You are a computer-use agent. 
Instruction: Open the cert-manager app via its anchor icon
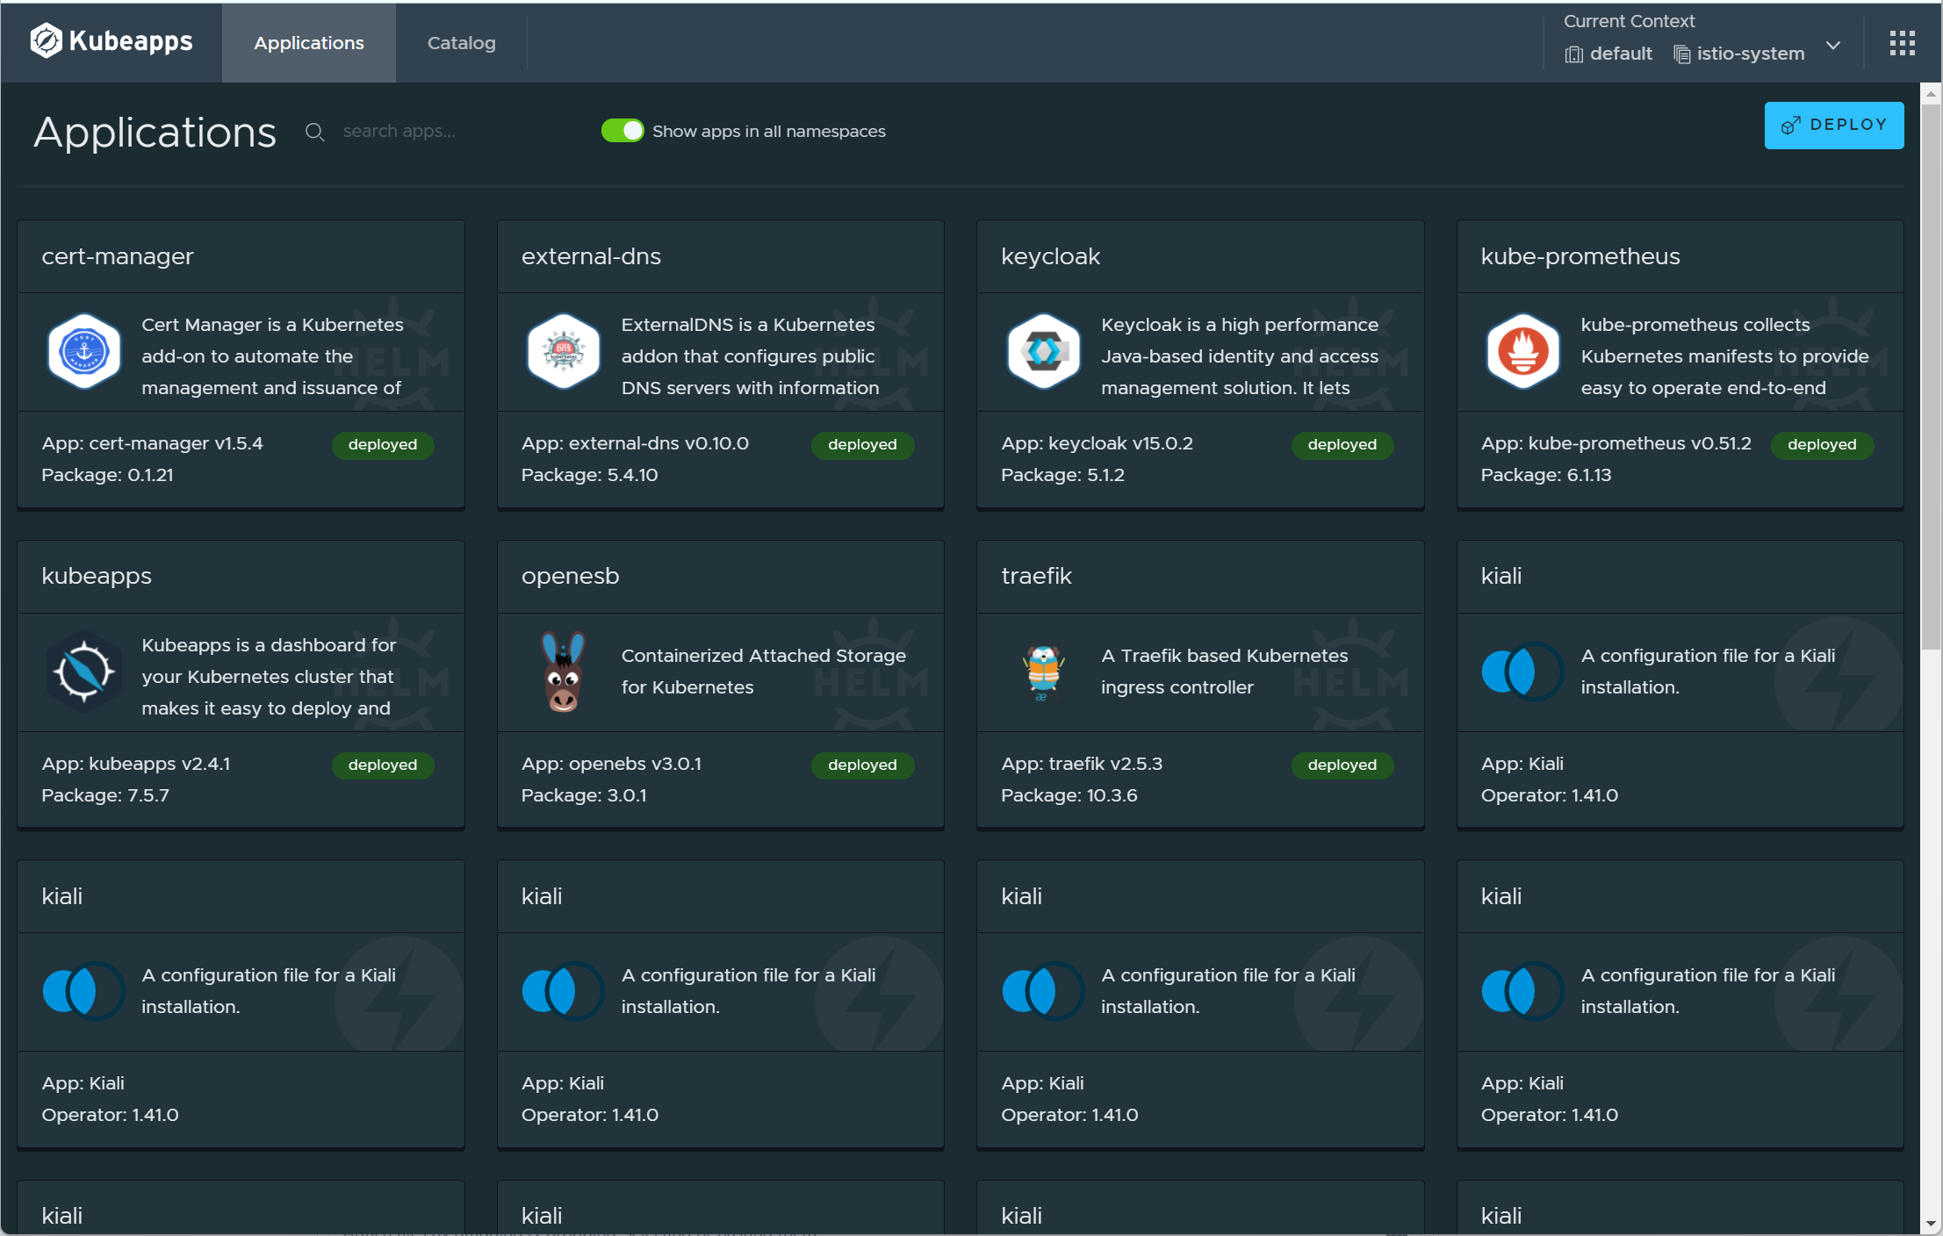click(83, 352)
